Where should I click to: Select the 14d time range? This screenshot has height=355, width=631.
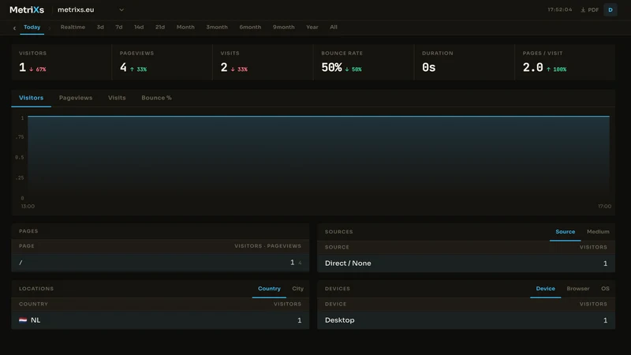pos(139,27)
